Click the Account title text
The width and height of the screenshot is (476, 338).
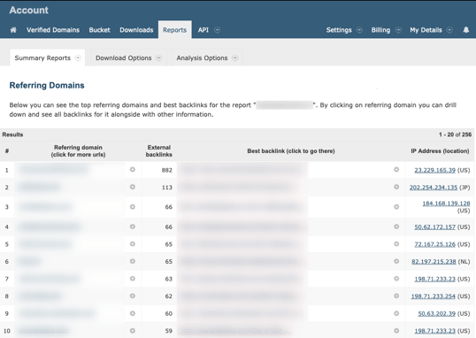tap(29, 10)
